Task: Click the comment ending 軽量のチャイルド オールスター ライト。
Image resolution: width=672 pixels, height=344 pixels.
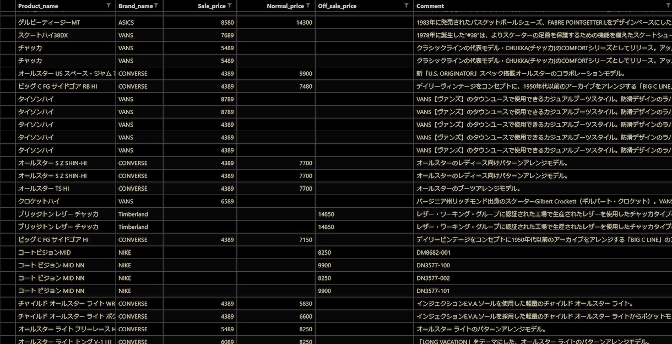Action: [x=543, y=304]
